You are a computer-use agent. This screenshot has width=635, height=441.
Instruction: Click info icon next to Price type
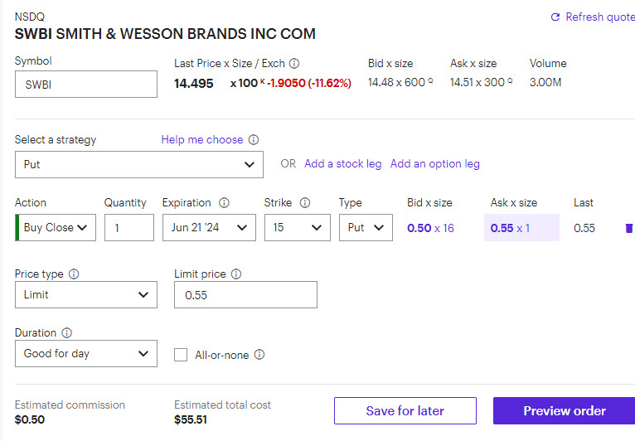(74, 274)
